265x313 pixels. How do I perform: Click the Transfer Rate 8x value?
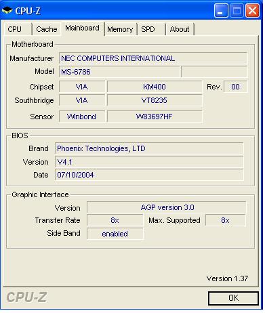click(115, 220)
